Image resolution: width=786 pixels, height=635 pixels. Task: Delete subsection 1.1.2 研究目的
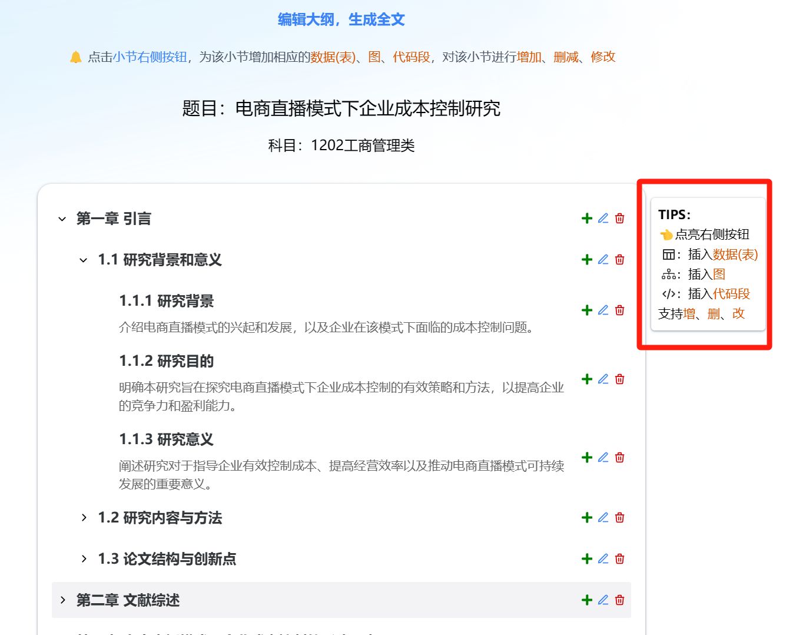[619, 379]
